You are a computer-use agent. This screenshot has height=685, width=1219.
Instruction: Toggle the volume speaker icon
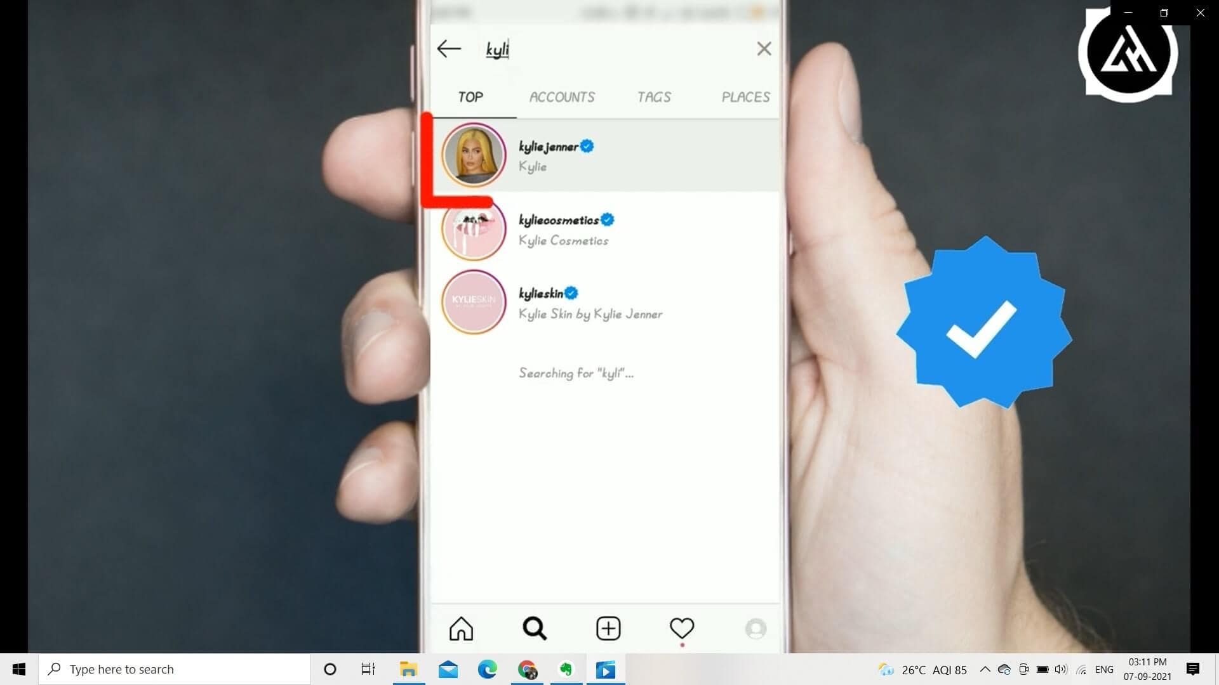(x=1061, y=669)
